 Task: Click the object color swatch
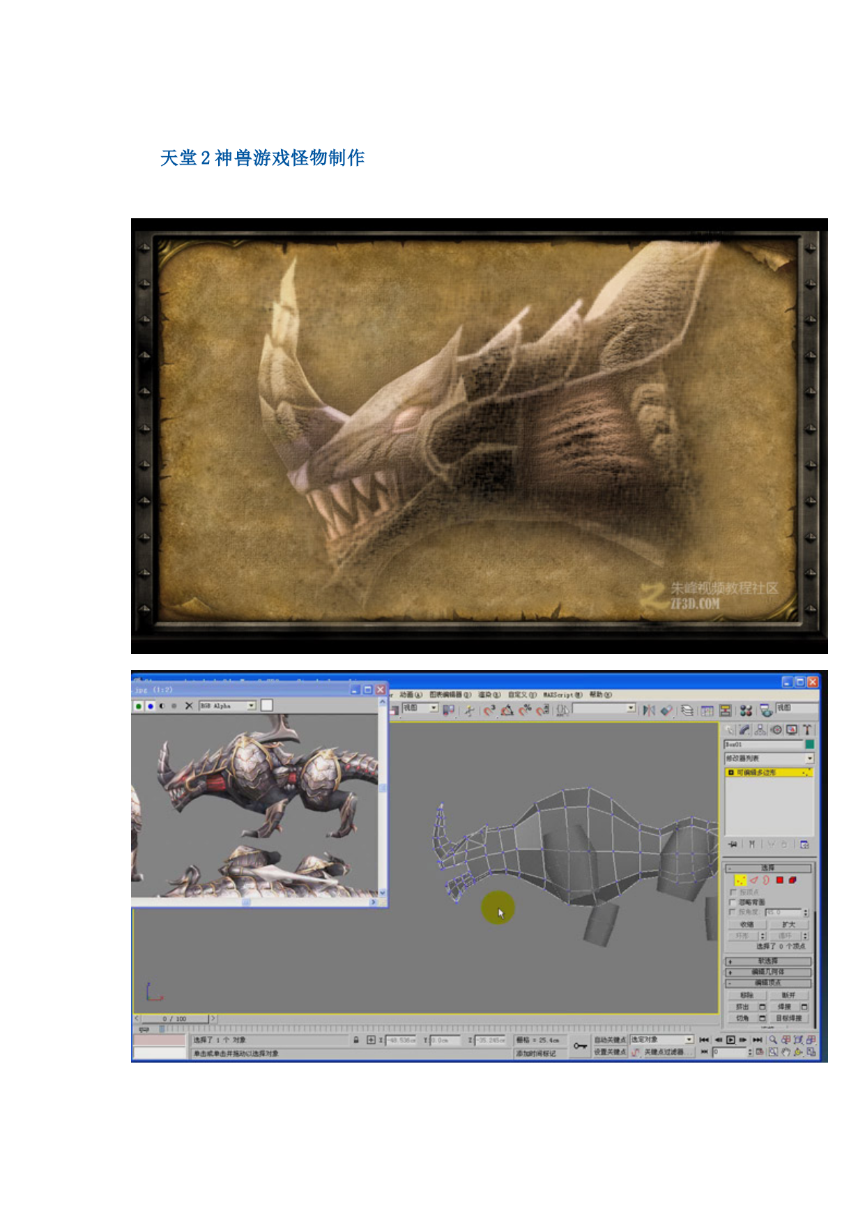click(810, 744)
